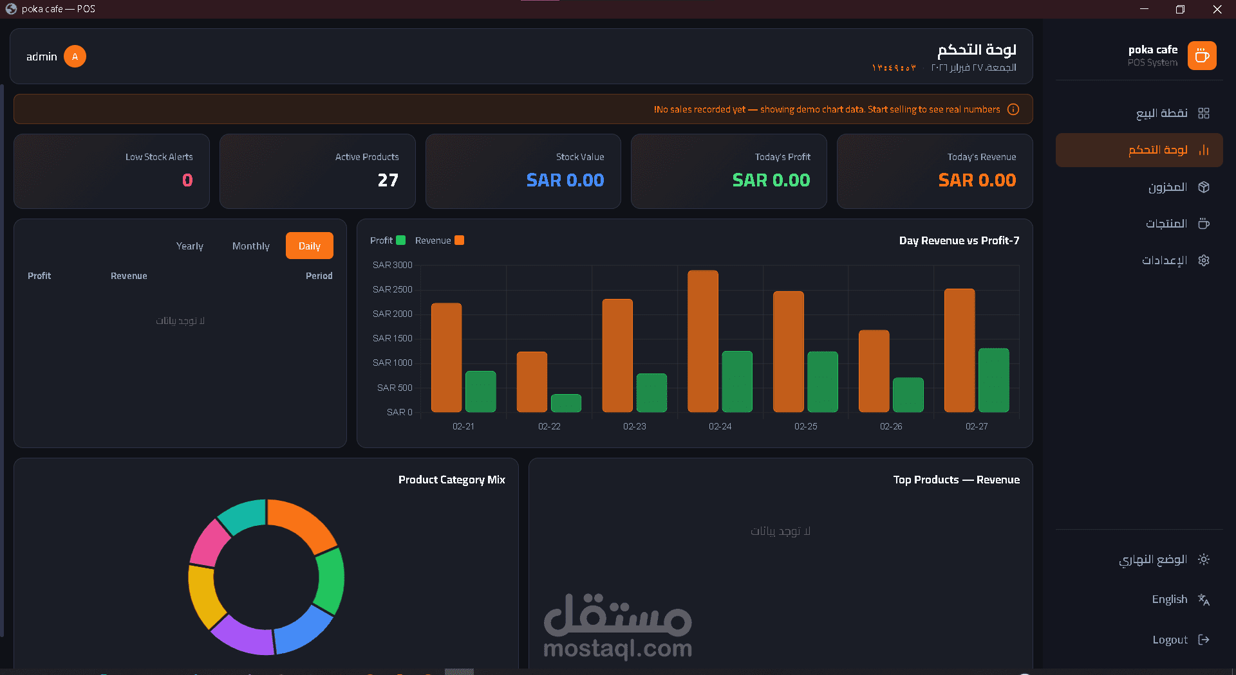Click the Today's Profit card
The height and width of the screenshot is (675, 1236).
[x=729, y=171]
